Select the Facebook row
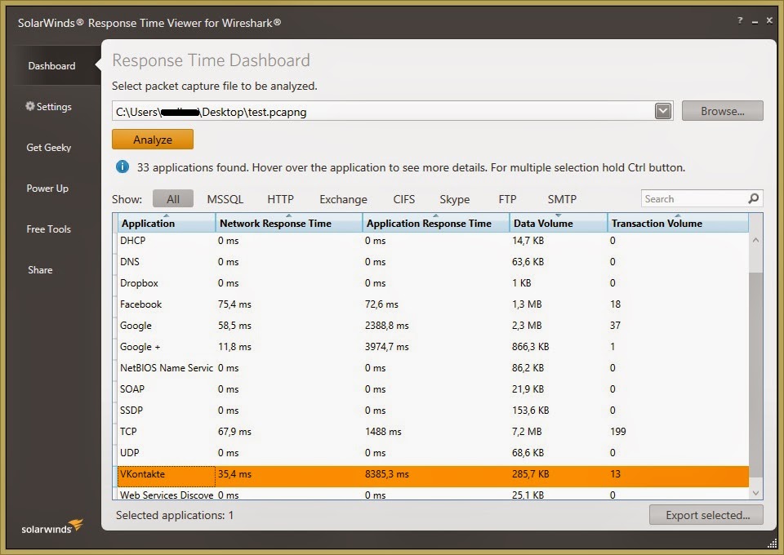 pos(433,304)
